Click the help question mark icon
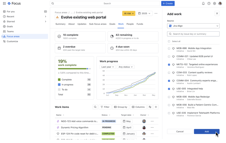The width and height of the screenshot is (226, 143). click(x=209, y=3)
